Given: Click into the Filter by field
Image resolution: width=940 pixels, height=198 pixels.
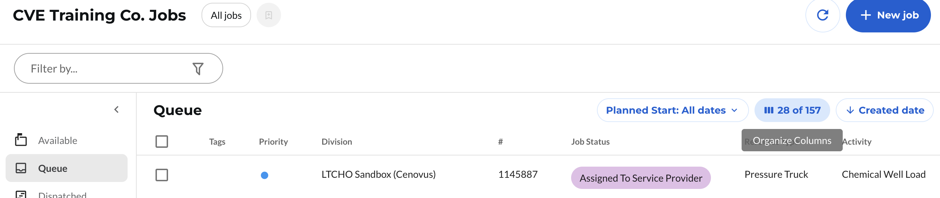Looking at the screenshot, I should (106, 69).
